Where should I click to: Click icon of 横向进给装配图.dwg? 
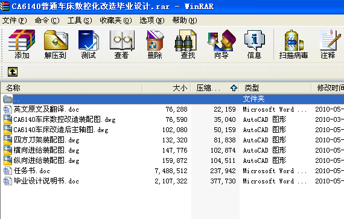click(x=8, y=150)
